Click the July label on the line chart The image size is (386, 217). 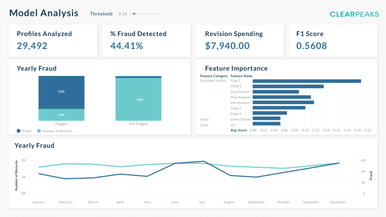tap(202, 202)
